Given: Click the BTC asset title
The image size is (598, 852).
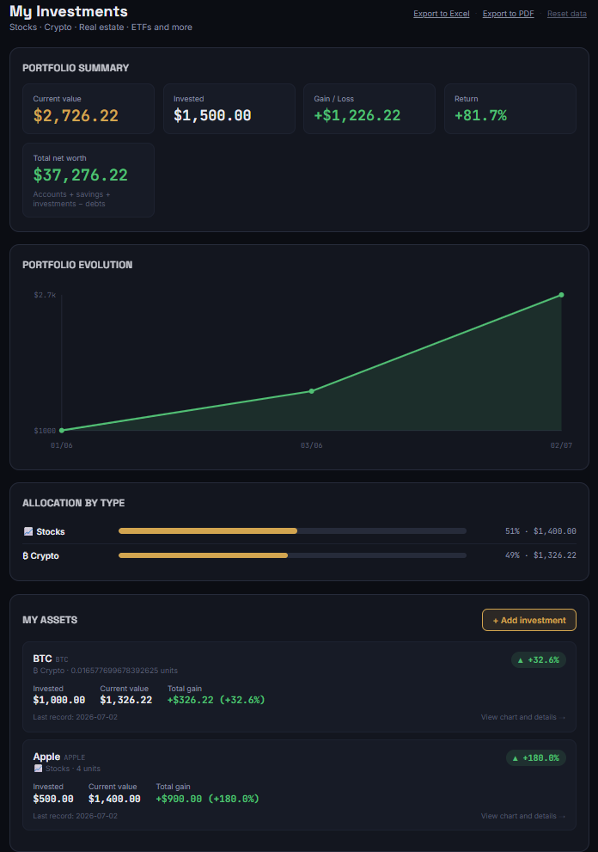Looking at the screenshot, I should tap(42, 659).
